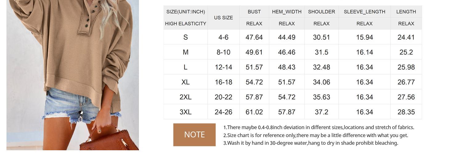Screen dimensions: 451x157
Task: Click the SLEEVE_LENGTH column header
Action: [x=364, y=12]
